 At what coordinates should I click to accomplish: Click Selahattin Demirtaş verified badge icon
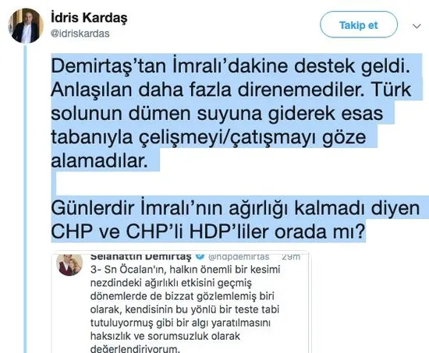pyautogui.click(x=200, y=256)
